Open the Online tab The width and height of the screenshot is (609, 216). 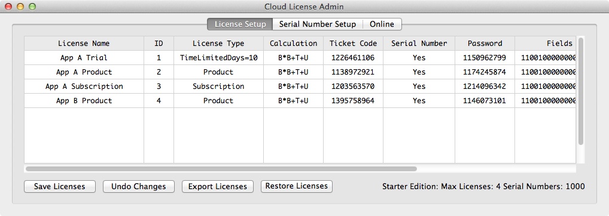382,24
